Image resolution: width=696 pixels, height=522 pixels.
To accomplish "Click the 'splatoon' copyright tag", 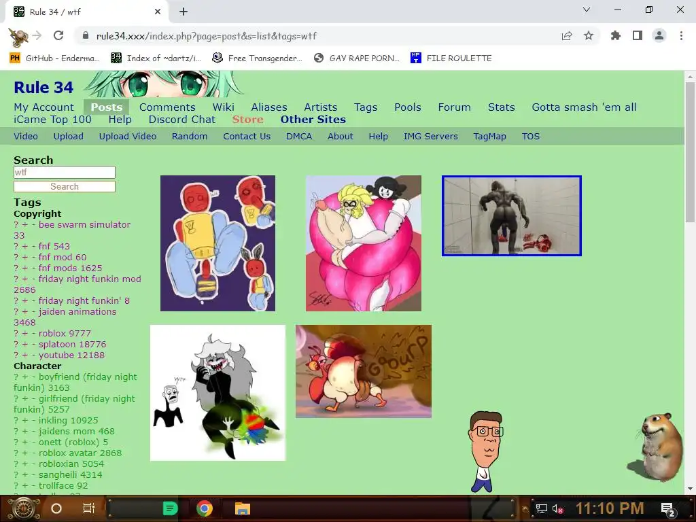I will pos(56,344).
